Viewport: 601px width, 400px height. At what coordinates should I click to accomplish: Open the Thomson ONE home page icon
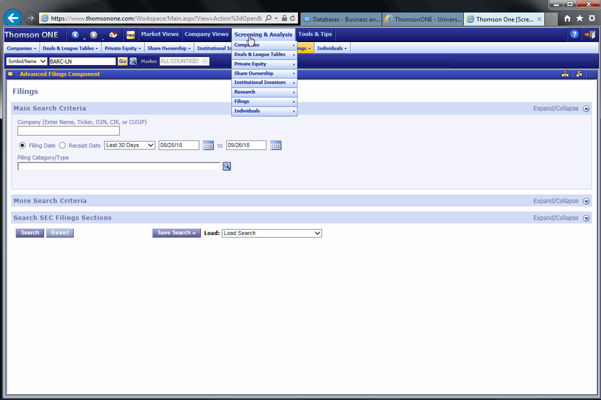coord(113,35)
